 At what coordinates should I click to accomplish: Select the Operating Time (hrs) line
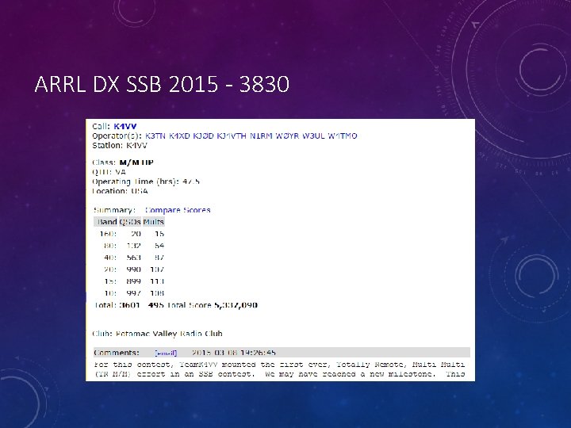pyautogui.click(x=146, y=182)
